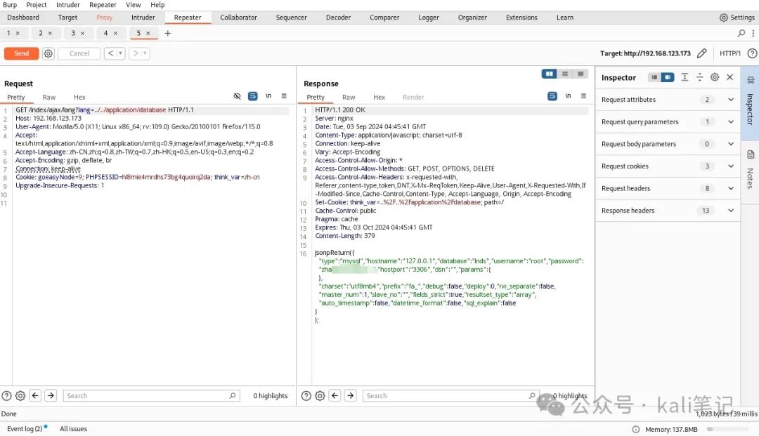Open Response search settings gear

point(320,396)
